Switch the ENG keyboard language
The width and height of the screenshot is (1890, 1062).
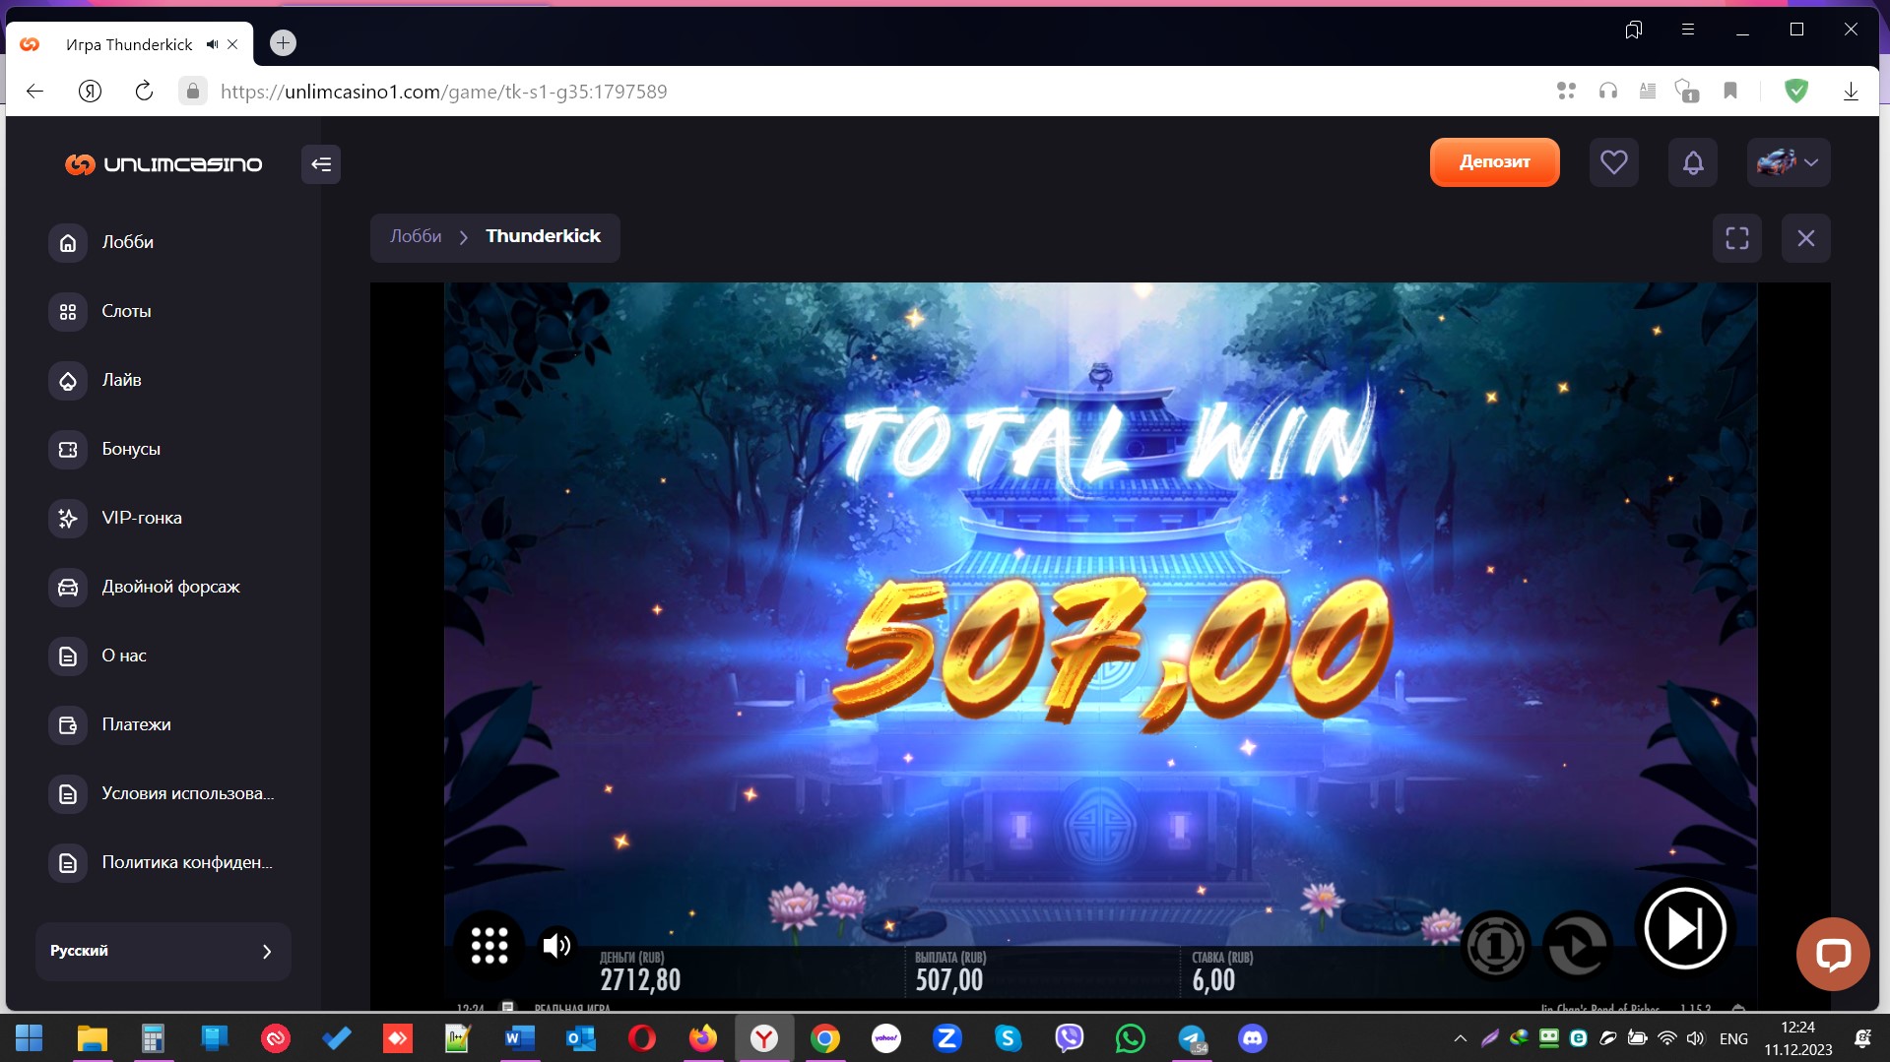tap(1733, 1038)
